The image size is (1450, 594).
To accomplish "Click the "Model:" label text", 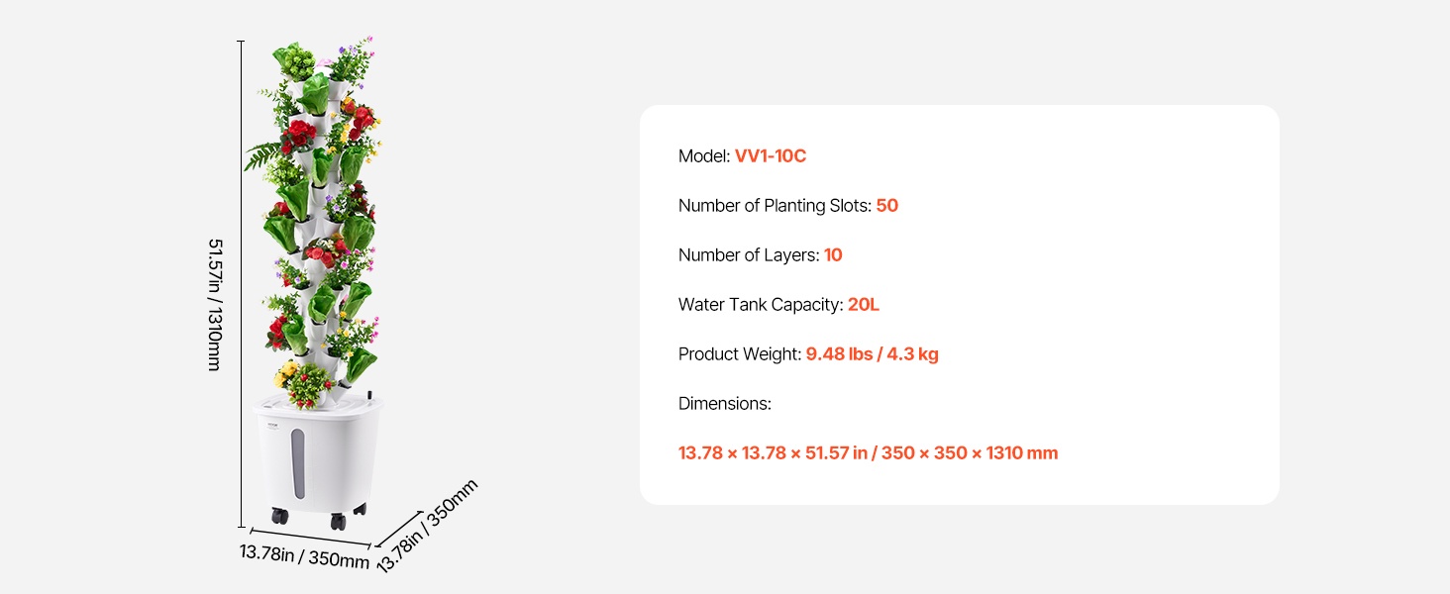I will [704, 156].
